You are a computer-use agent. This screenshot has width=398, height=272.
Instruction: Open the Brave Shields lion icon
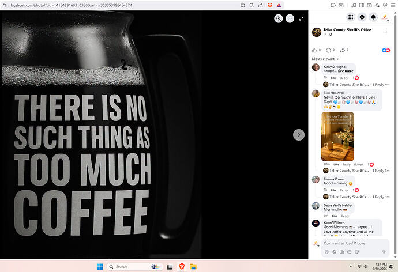[x=270, y=5]
